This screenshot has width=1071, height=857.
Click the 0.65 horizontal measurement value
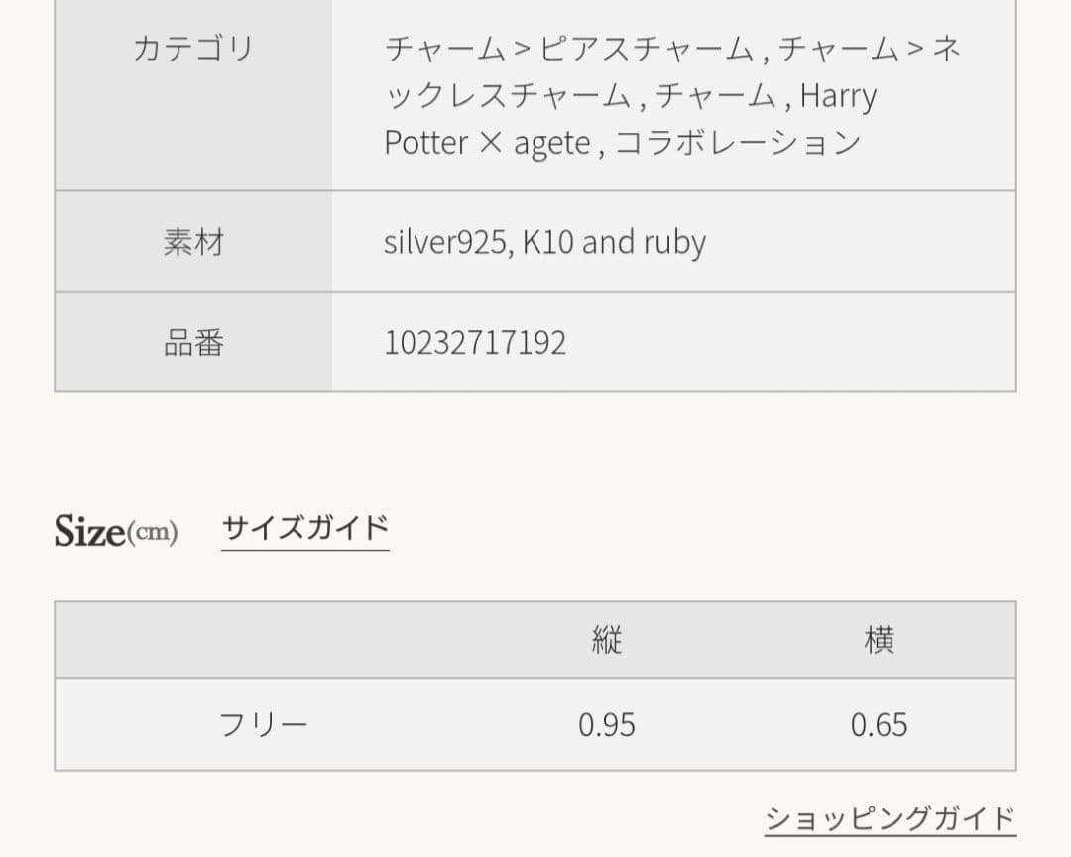click(x=879, y=724)
